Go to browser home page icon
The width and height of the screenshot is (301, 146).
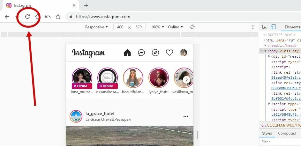(37, 17)
